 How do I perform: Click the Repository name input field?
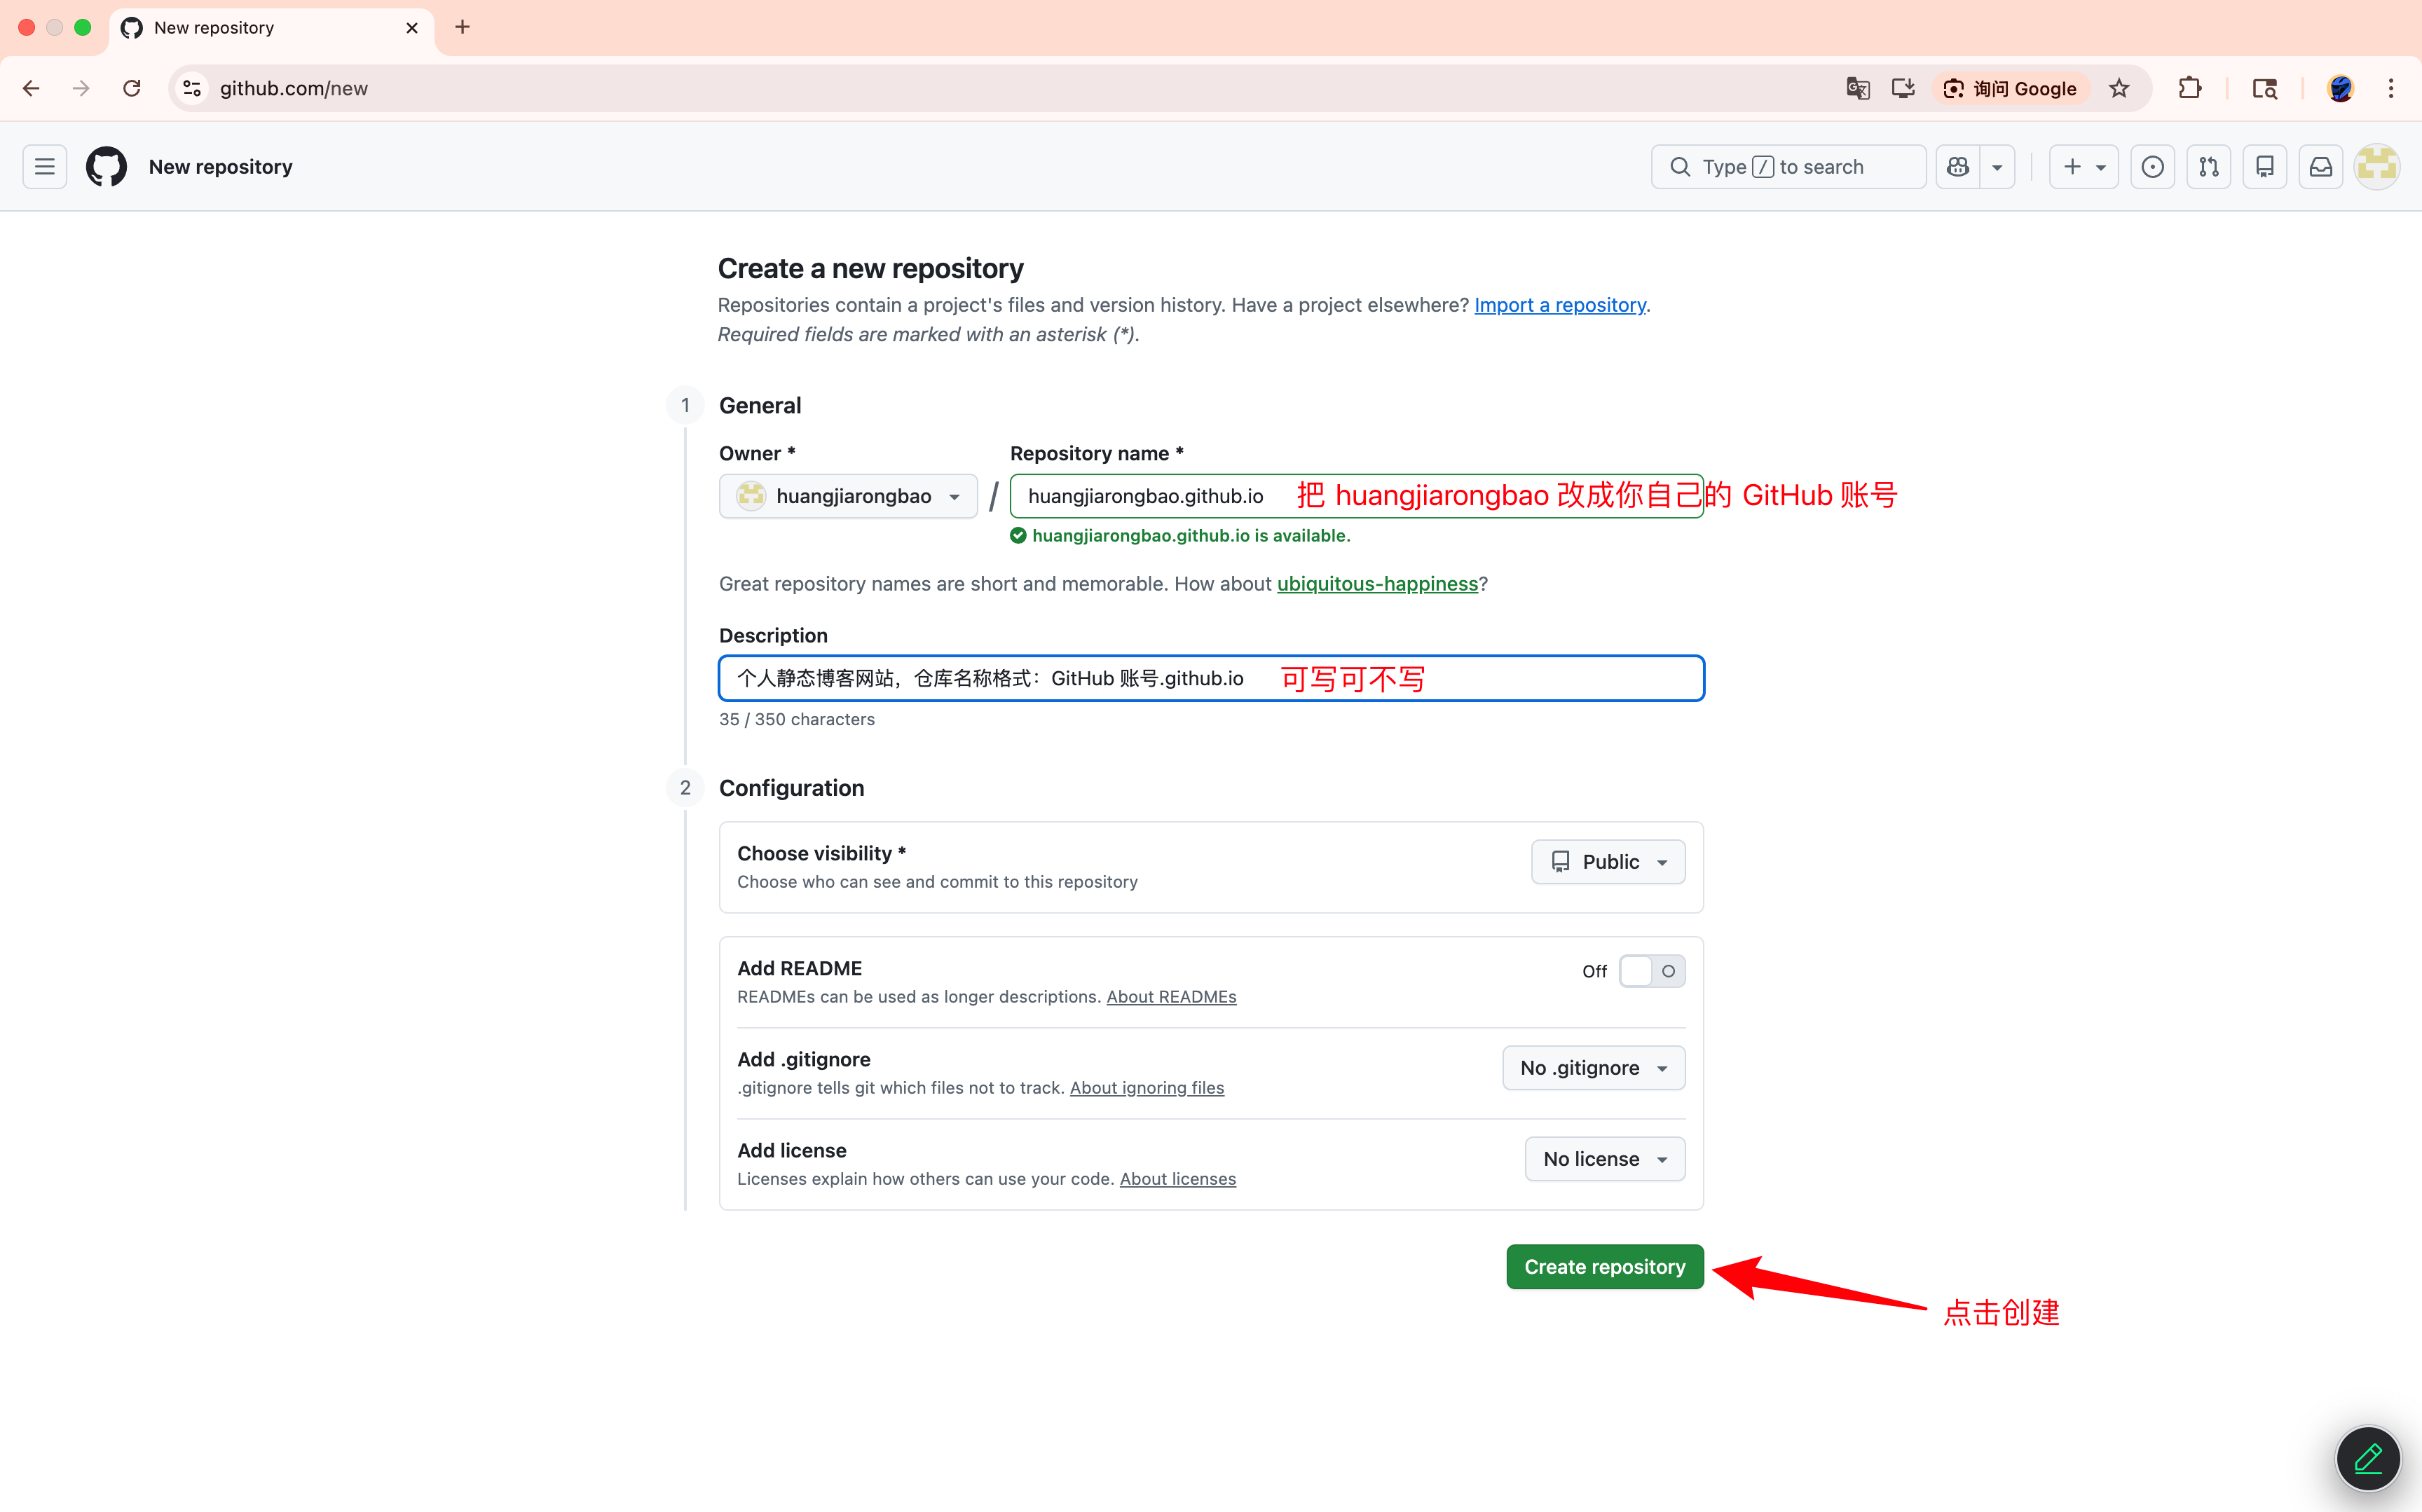pos(1356,496)
